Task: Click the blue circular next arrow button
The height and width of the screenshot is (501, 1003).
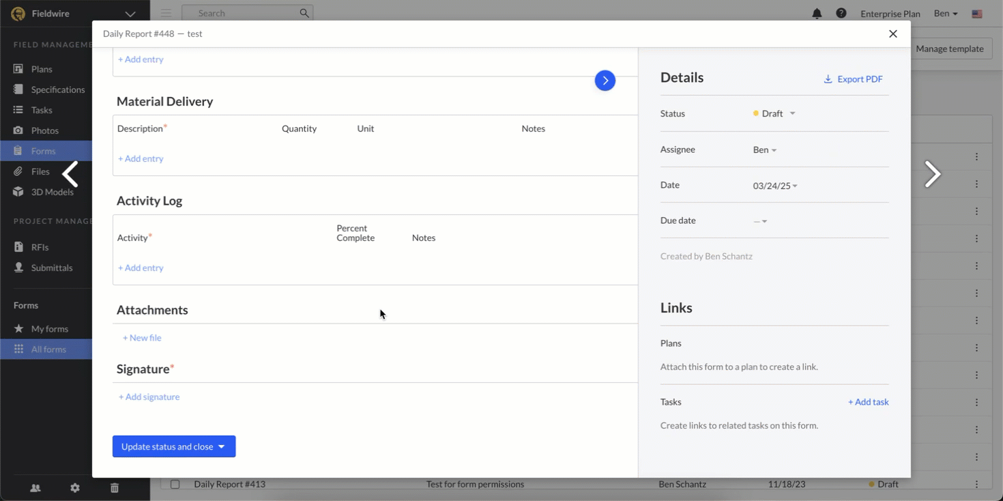Action: [x=605, y=81]
